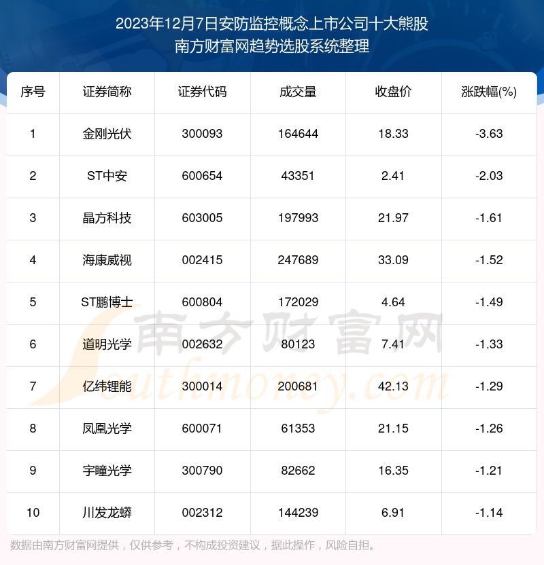Click the closing price 21.97
Screen dimensions: 544x565
(x=393, y=219)
